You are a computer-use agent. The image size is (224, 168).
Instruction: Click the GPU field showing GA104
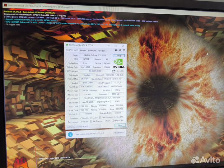(86, 59)
